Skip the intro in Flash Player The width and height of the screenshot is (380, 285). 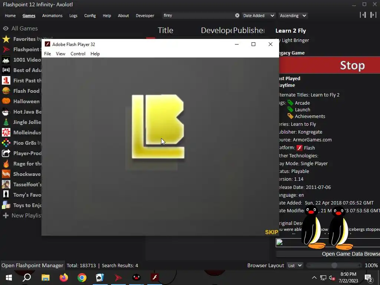[x=271, y=232]
